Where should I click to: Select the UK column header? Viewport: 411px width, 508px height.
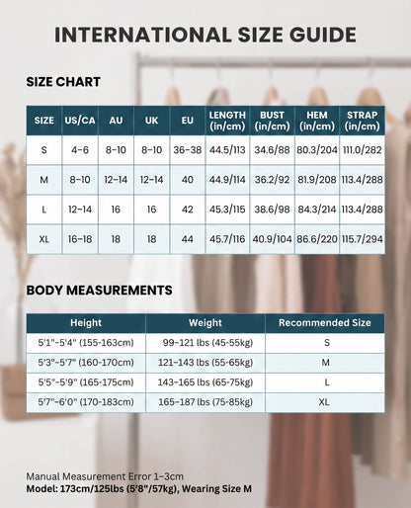151,121
